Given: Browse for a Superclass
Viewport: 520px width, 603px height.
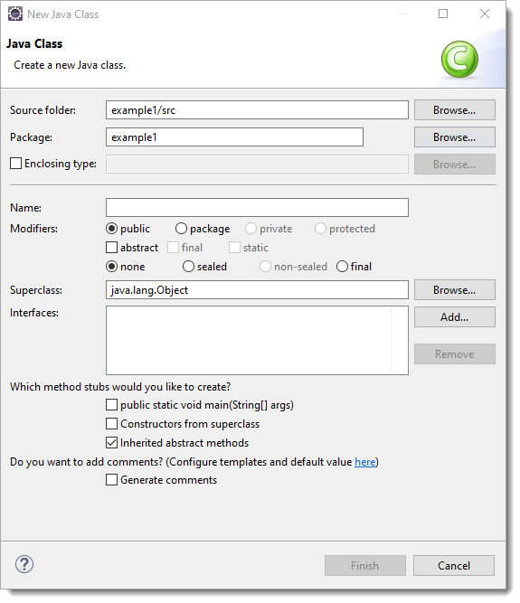Looking at the screenshot, I should pos(455,289).
